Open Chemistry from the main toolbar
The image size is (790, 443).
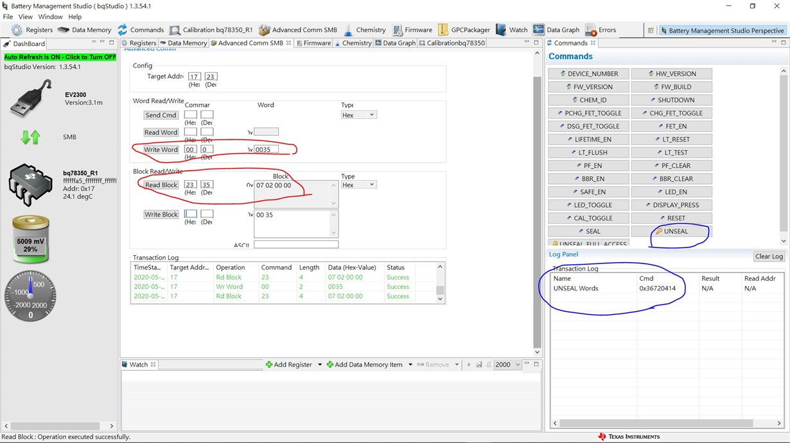tap(364, 29)
